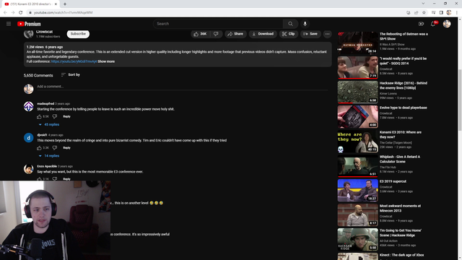This screenshot has height=260, width=462.
Task: Open djvoid1's profile avatar
Action: point(29,138)
